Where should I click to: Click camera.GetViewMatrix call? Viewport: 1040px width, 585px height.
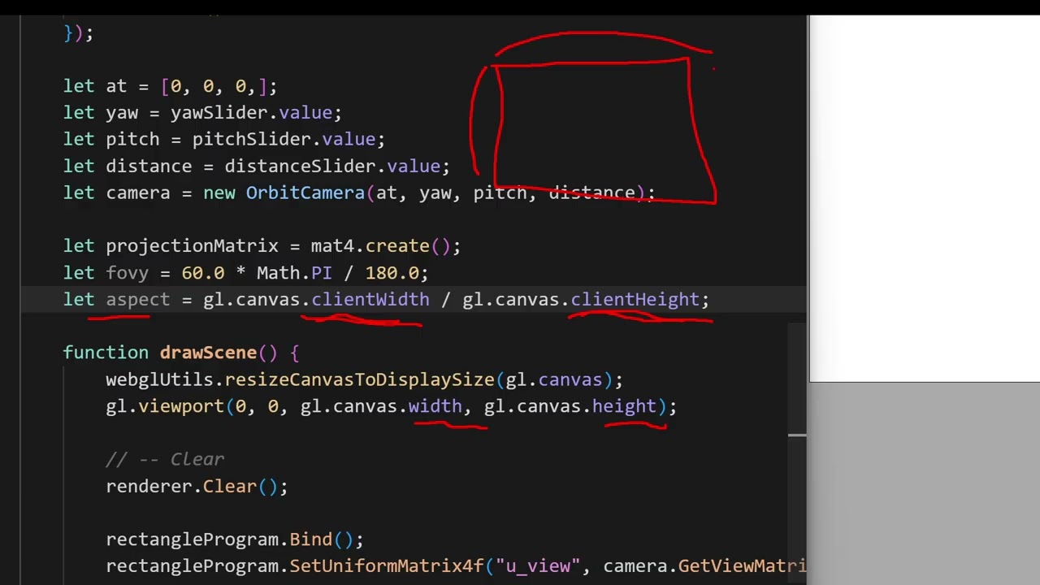(x=704, y=566)
